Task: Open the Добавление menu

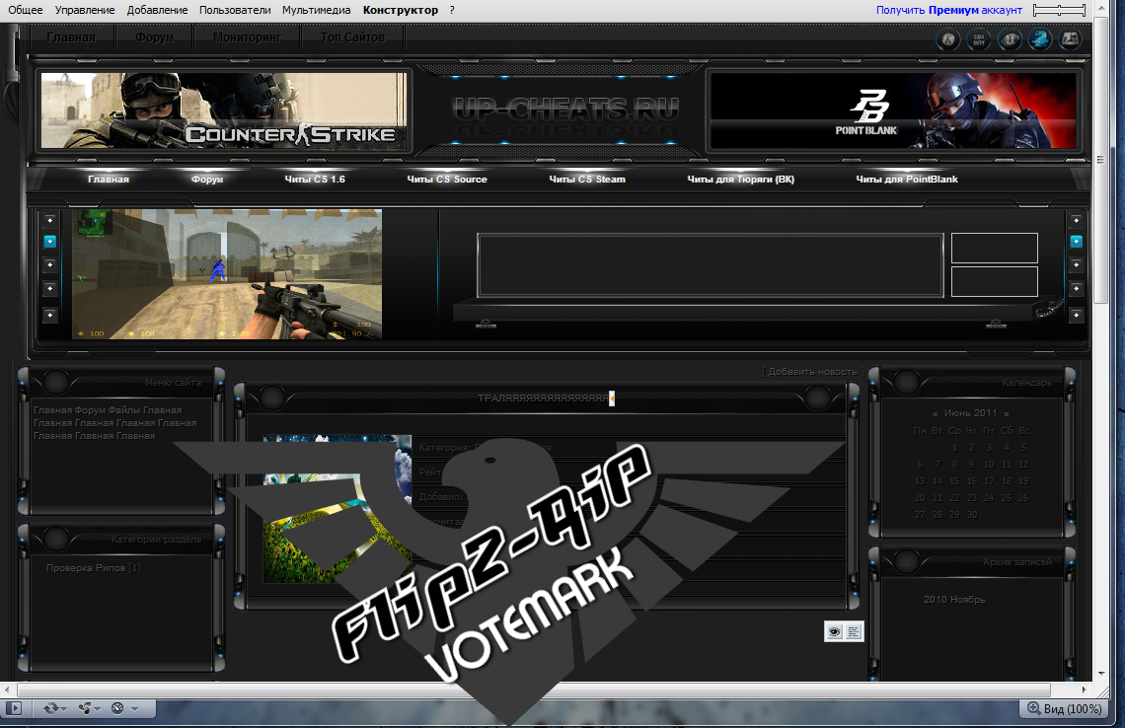Action: click(157, 10)
